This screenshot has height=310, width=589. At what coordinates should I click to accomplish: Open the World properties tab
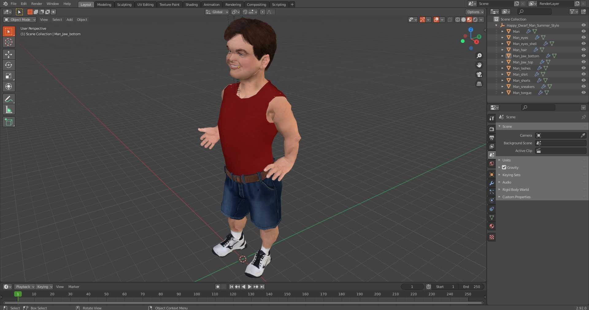(492, 164)
